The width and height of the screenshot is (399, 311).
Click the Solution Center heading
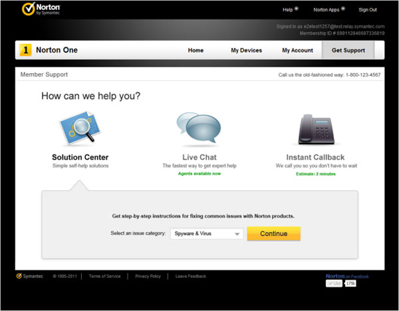click(80, 157)
